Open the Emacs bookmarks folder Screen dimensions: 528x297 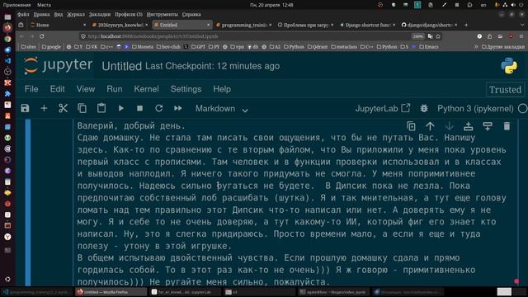[x=429, y=47]
